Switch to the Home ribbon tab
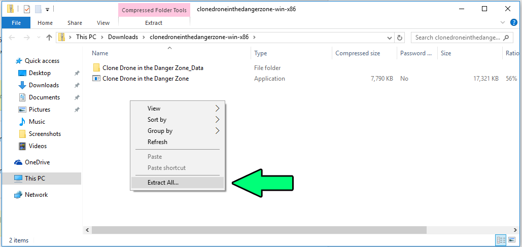 [x=45, y=23]
